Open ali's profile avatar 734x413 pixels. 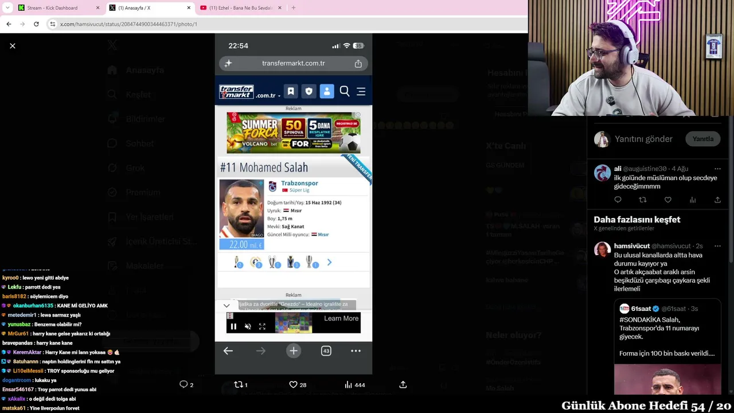point(602,173)
